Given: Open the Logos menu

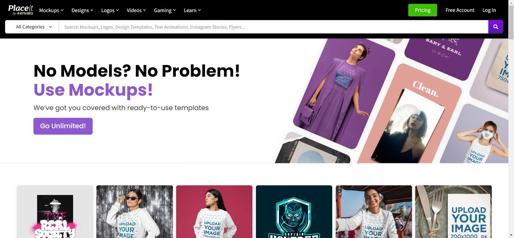Looking at the screenshot, I should pos(110,10).
